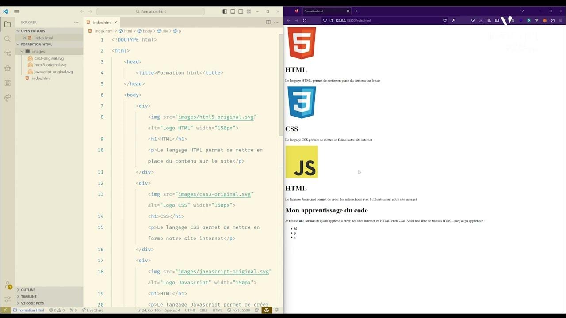Open the Extensions view
The height and width of the screenshot is (318, 566).
click(x=8, y=83)
